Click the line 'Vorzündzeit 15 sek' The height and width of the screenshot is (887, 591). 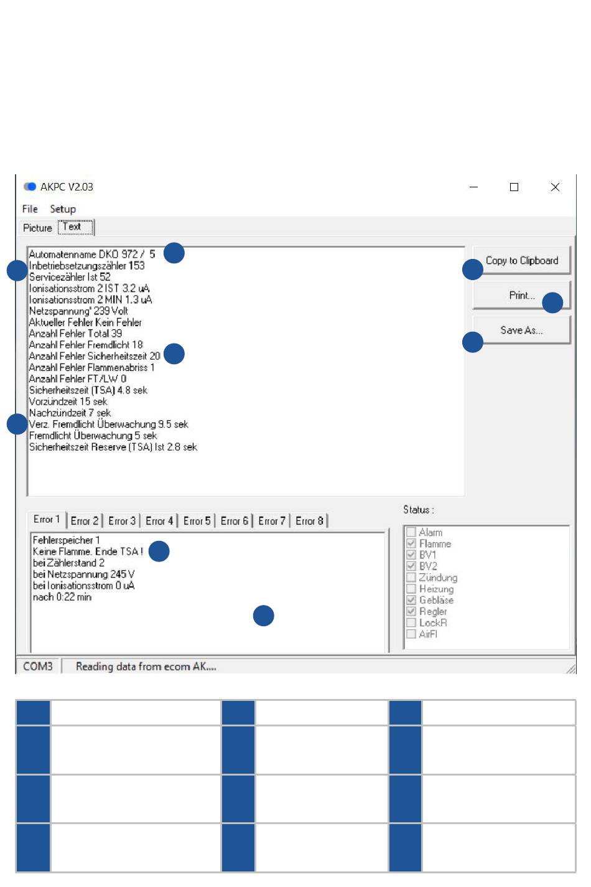click(68, 401)
